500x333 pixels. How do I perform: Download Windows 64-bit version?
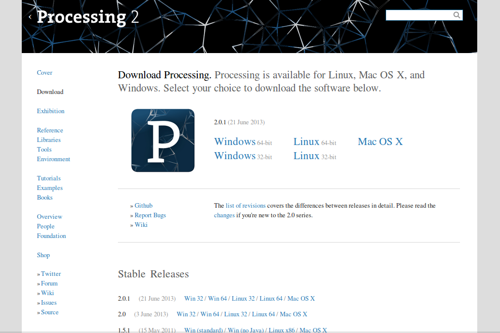235,142
